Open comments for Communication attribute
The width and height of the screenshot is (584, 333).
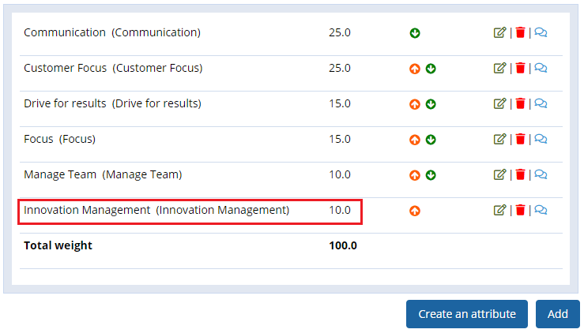click(541, 32)
